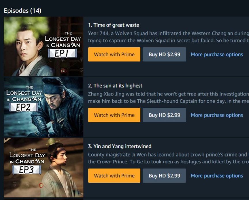
Task: Buy episode 2 in HD for $2.99
Action: tap(164, 115)
